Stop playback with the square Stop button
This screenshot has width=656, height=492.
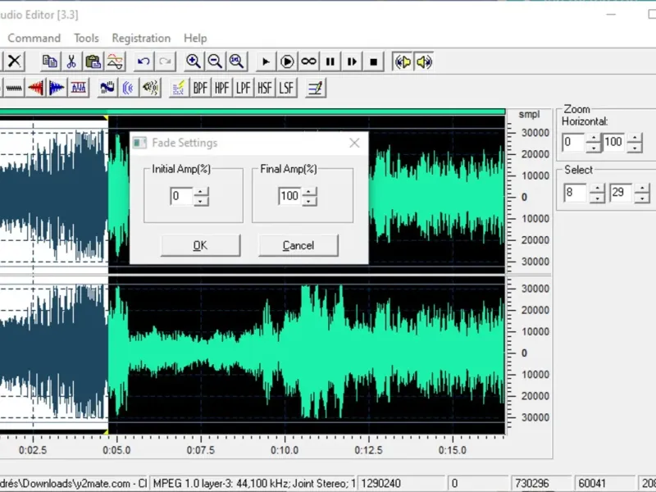pyautogui.click(x=374, y=61)
